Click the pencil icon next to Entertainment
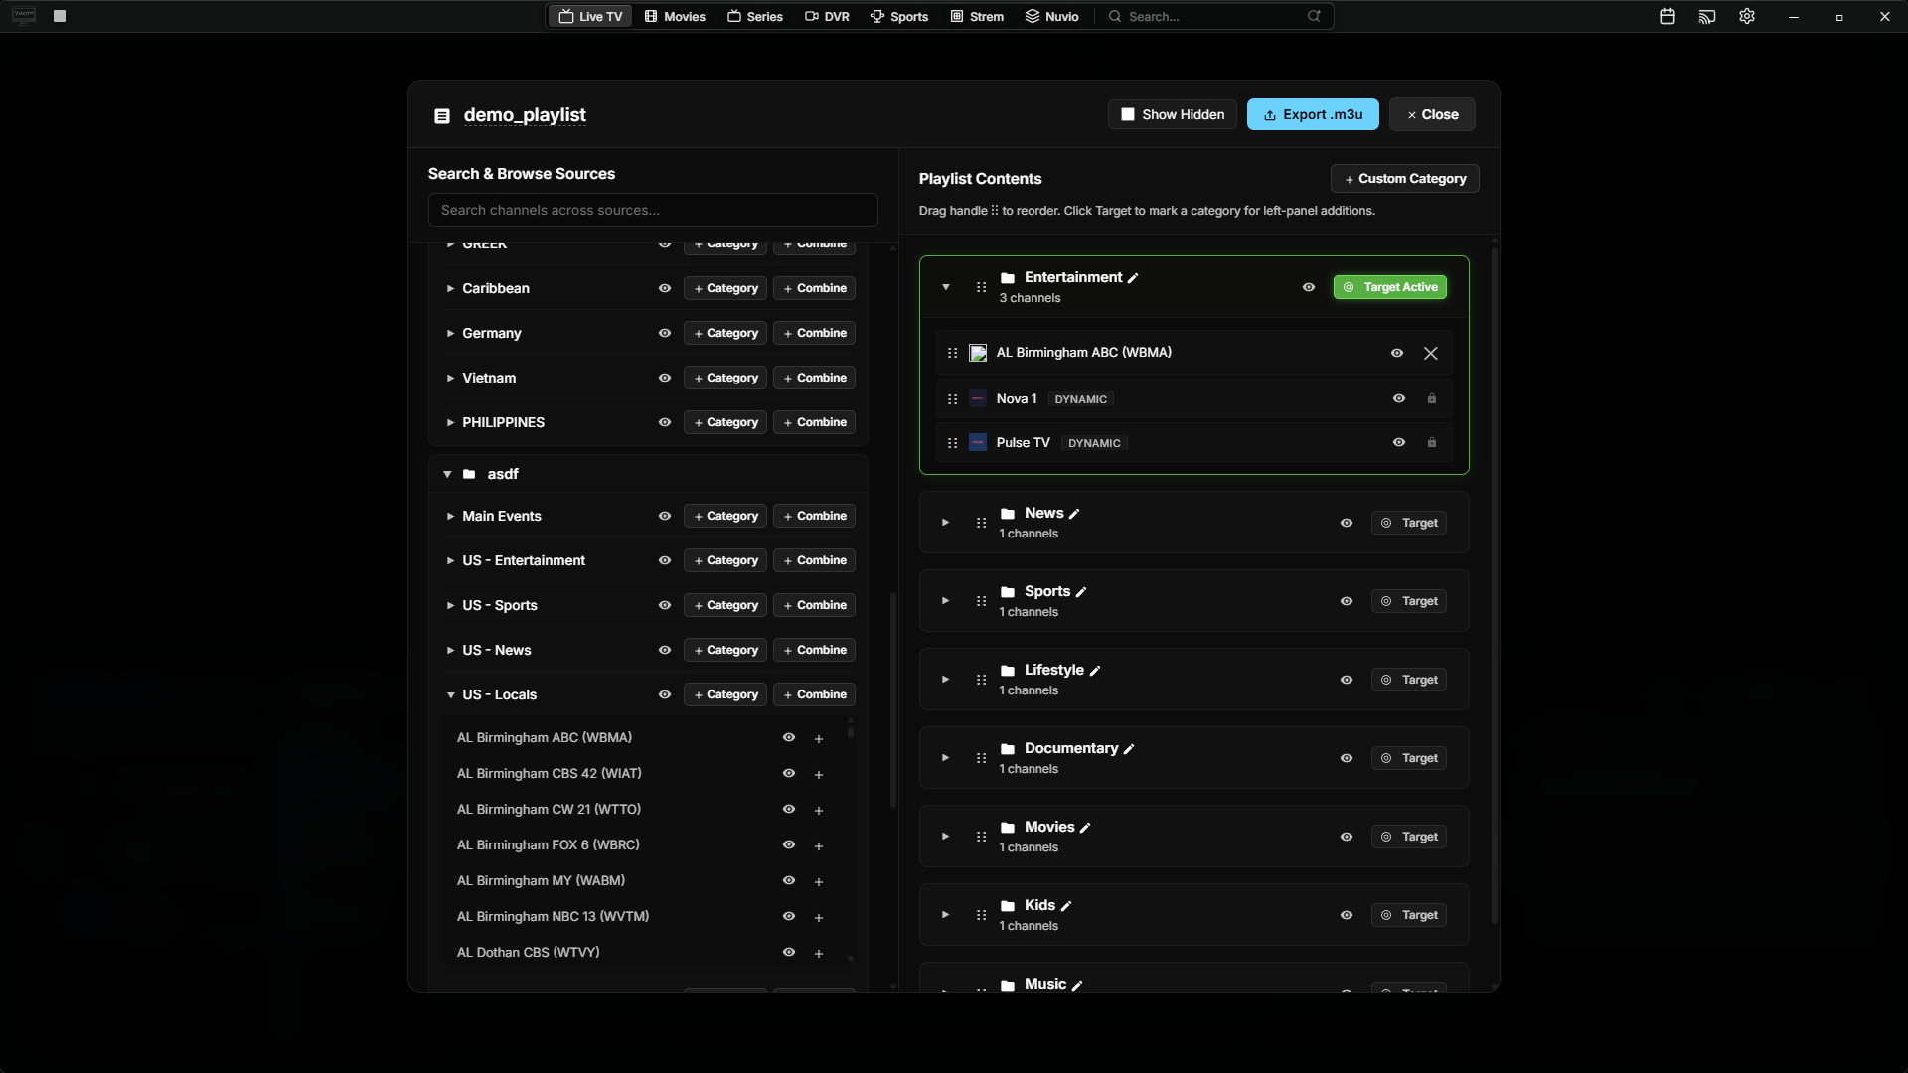1908x1073 pixels. pos(1133,278)
